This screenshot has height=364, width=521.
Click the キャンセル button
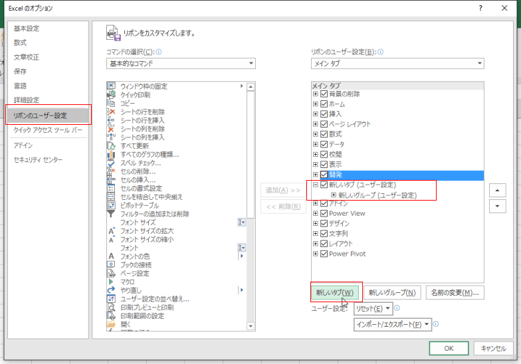493,348
